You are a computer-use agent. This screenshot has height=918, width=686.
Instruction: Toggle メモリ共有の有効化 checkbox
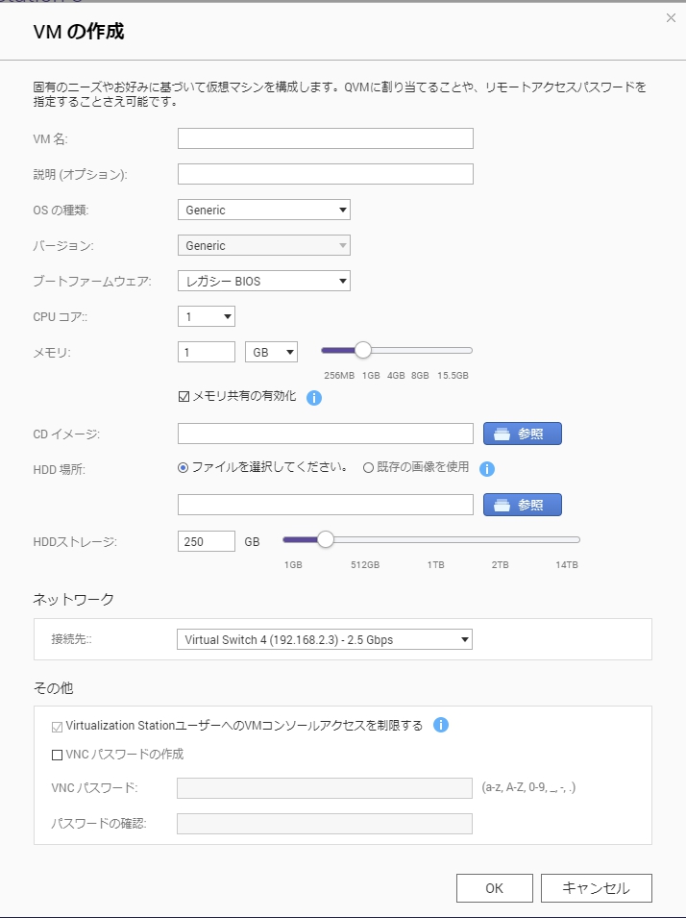(184, 396)
